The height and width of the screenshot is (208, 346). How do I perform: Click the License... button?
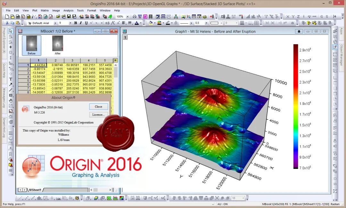click(x=98, y=115)
